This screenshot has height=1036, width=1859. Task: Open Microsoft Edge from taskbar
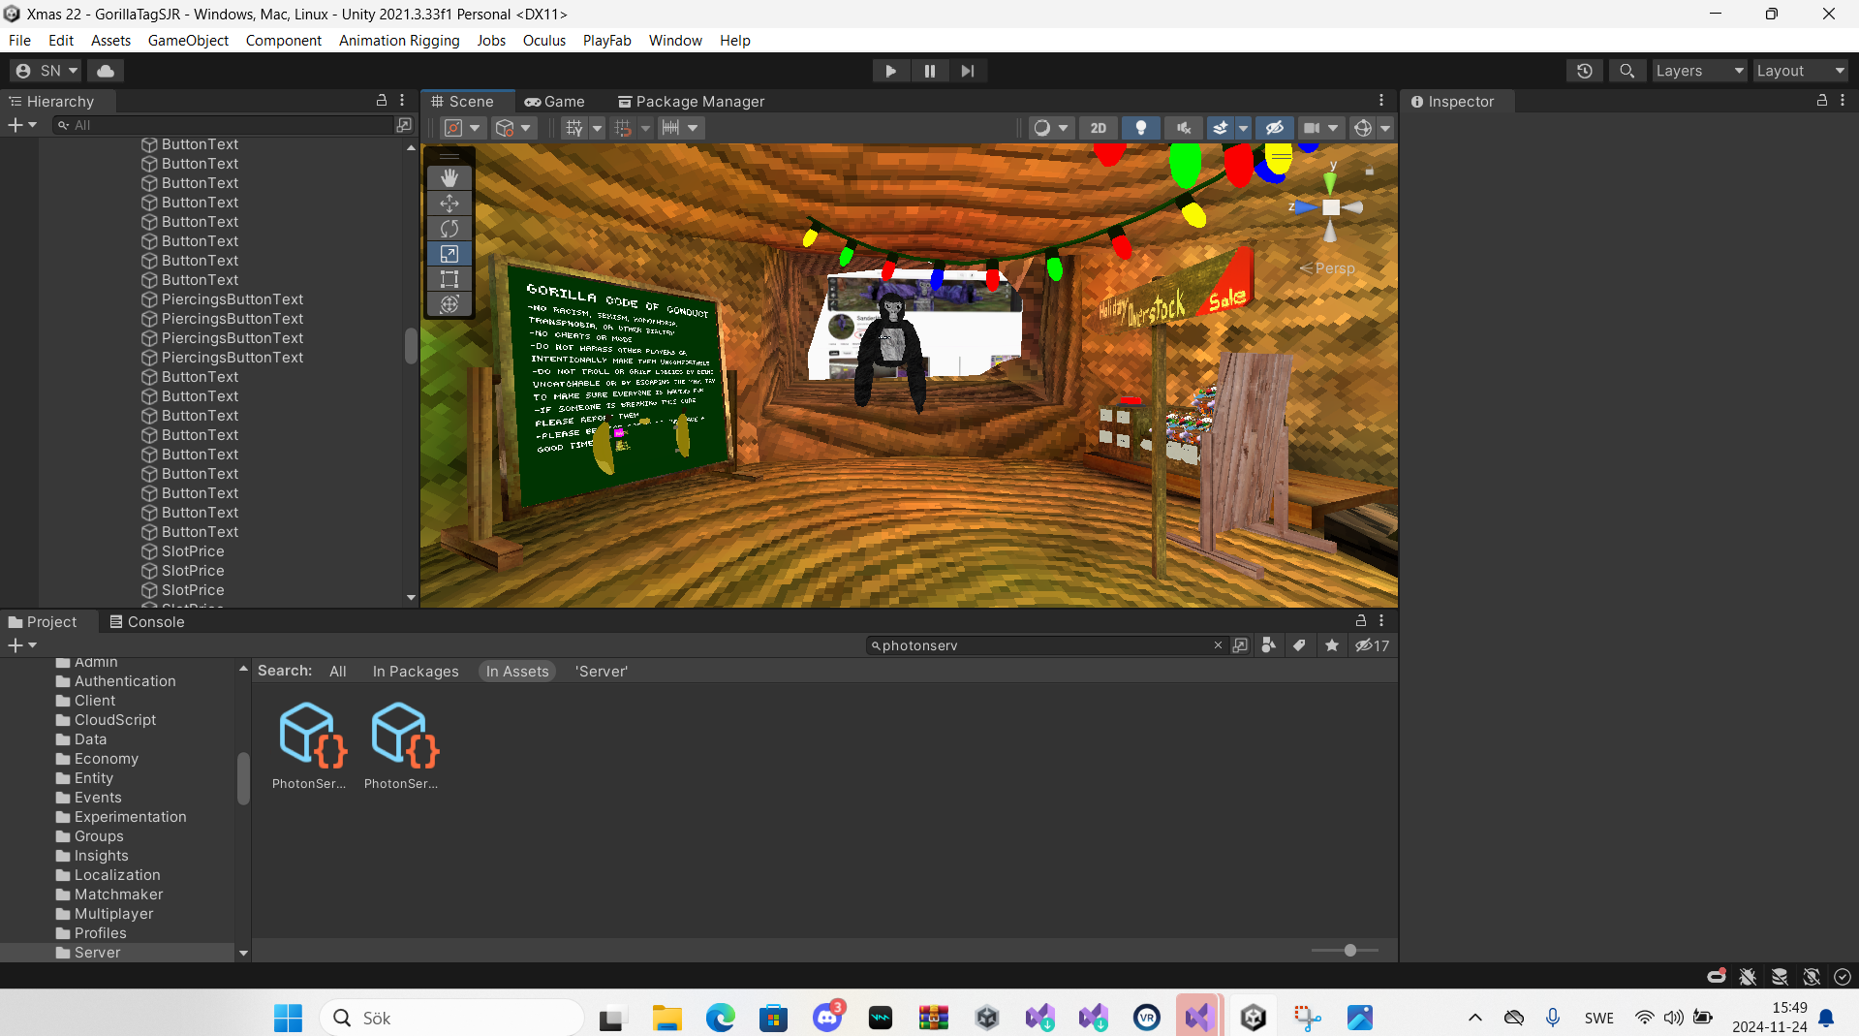(x=720, y=1018)
